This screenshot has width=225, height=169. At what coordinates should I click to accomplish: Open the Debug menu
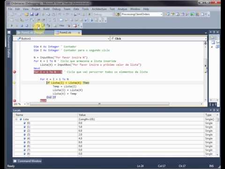pyautogui.click(x=56, y=9)
